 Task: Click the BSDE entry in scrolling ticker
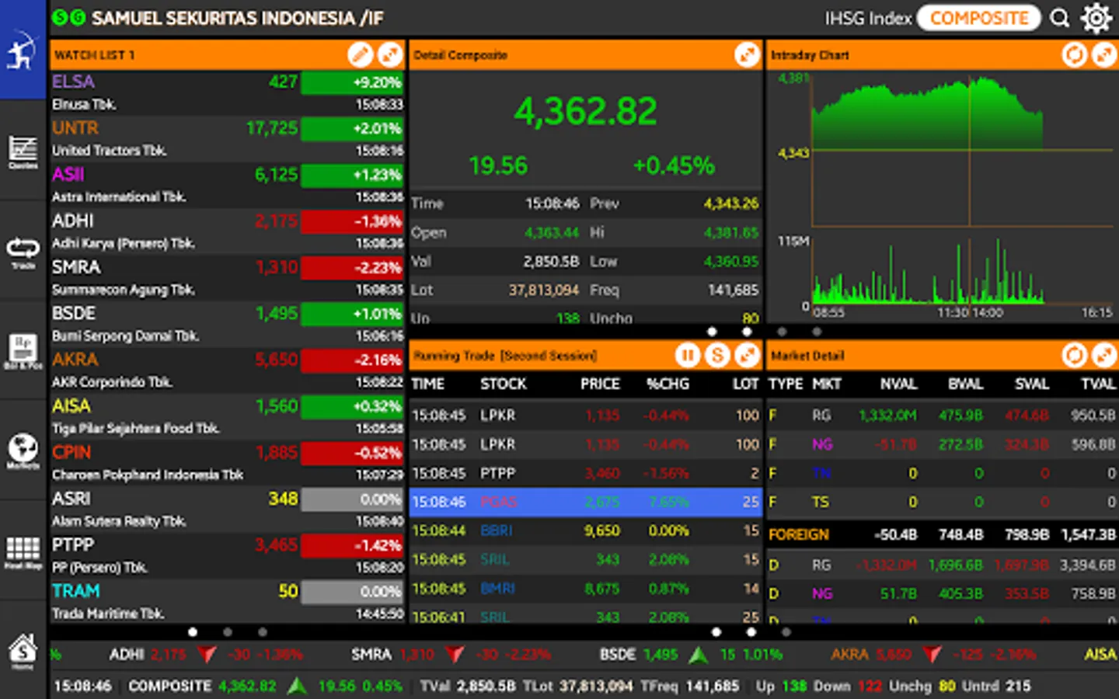[x=692, y=655]
